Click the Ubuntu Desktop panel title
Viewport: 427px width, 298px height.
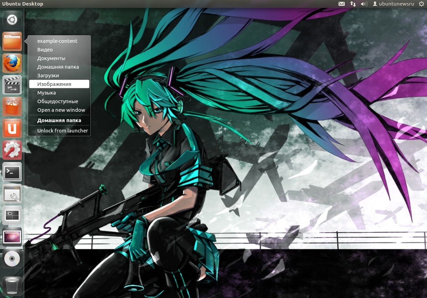coord(23,4)
